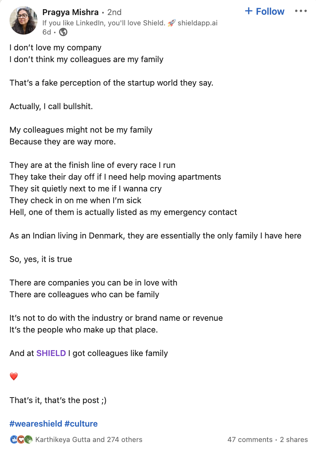Viewport: 316px width, 449px height.
Task: Click the globe public visibility icon
Action: (63, 32)
